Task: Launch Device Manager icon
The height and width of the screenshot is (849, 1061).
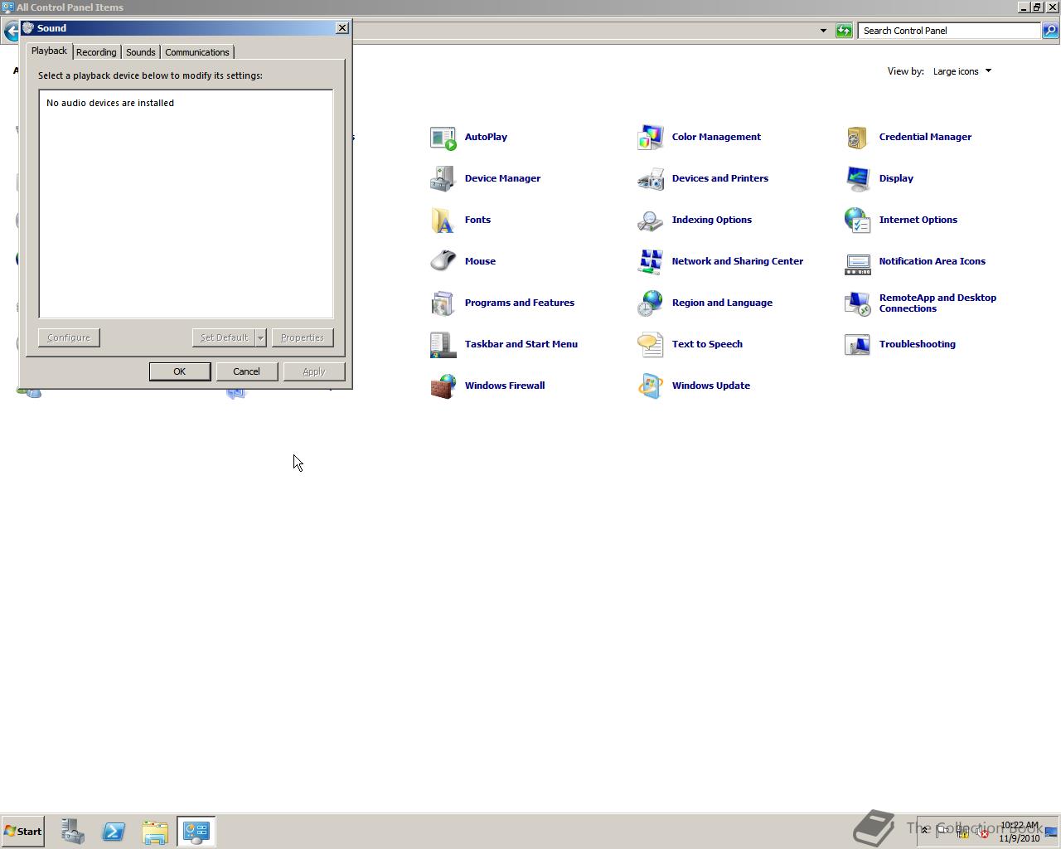Action: 443,179
